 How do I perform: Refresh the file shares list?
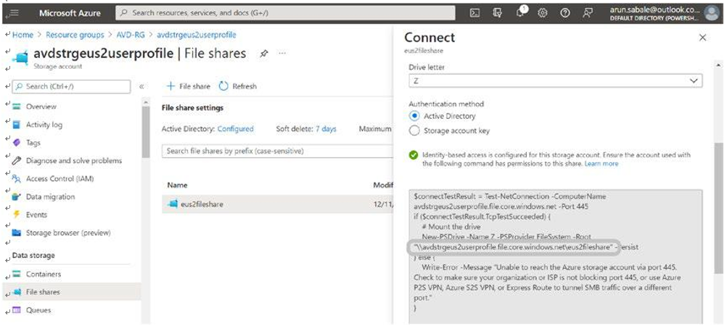[x=237, y=86]
